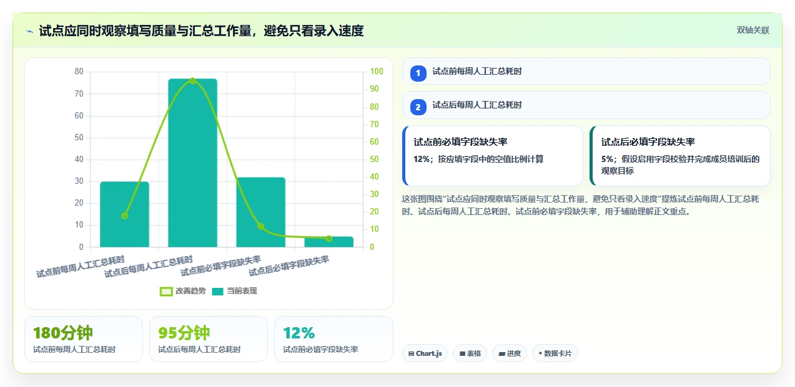Click the trend line point at its peak

pyautogui.click(x=192, y=80)
